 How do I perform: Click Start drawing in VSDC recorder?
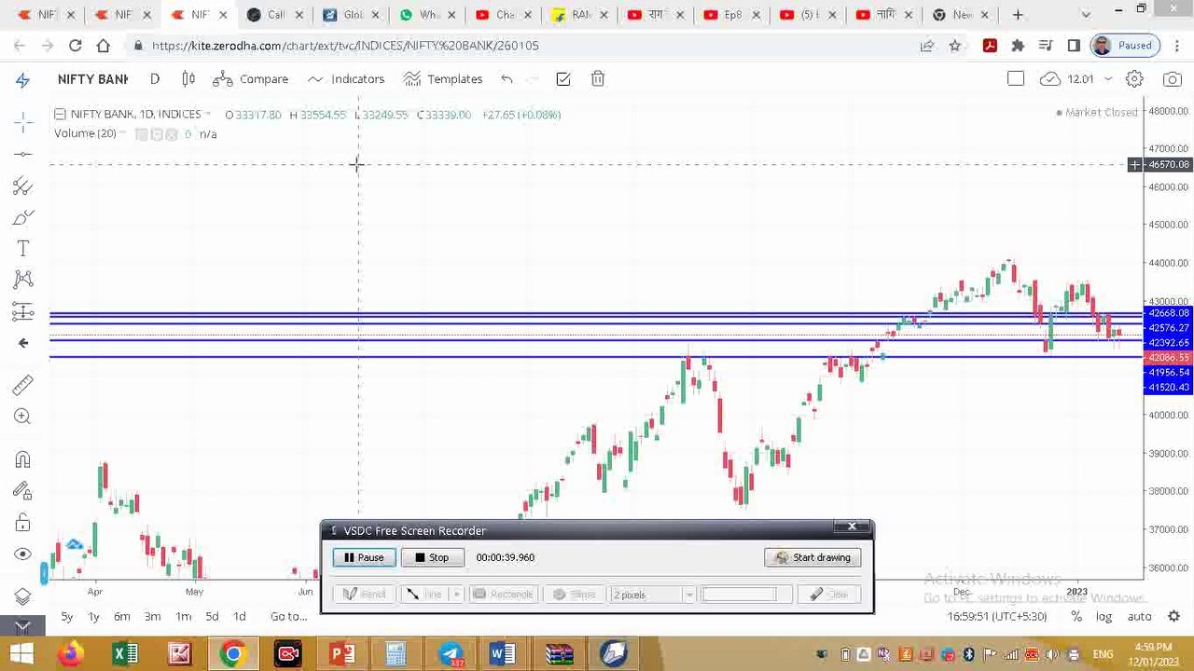812,557
